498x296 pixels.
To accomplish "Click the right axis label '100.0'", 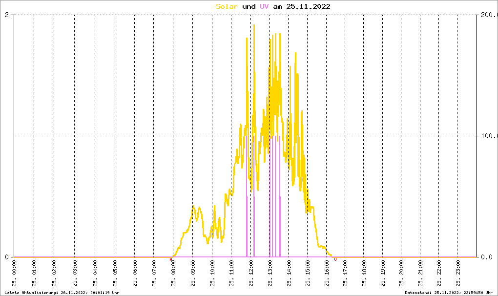I will tap(489, 136).
